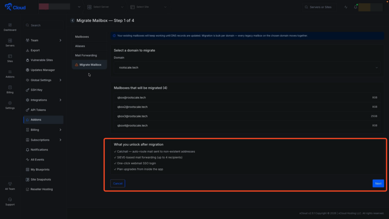Click the API Tokens key icon
This screenshot has width=389, height=219.
coord(27,110)
